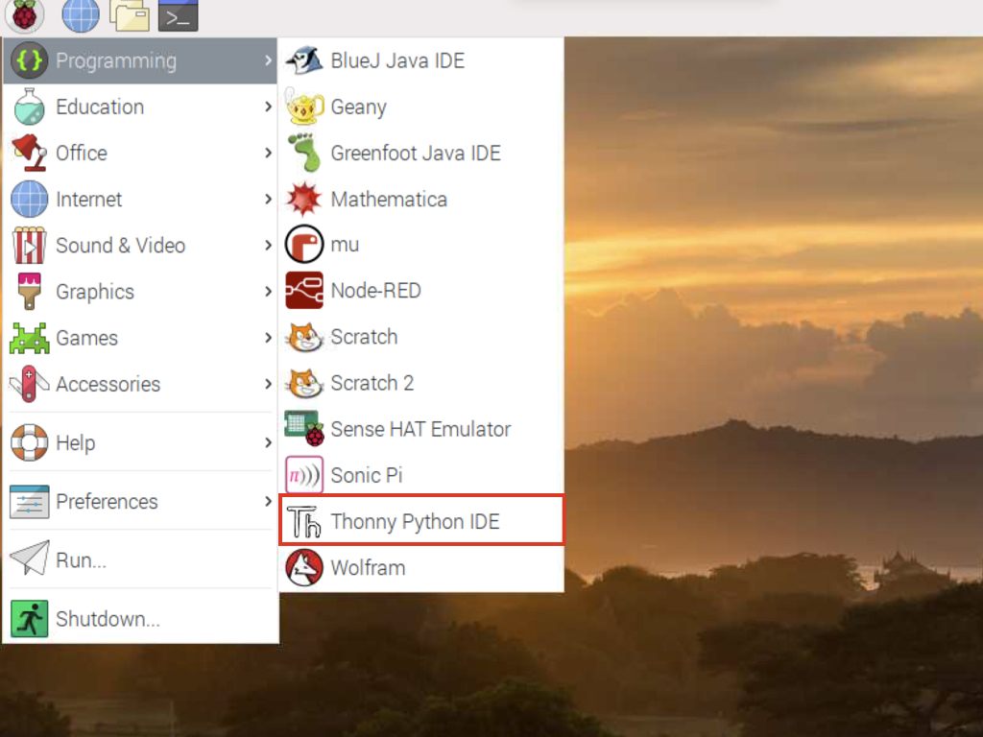Viewport: 983px width, 737px height.
Task: Select the Games category label
Action: (86, 338)
